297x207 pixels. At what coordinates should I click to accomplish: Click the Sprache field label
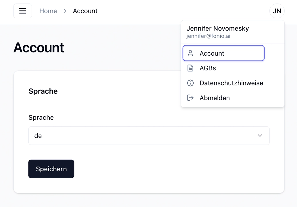(x=41, y=118)
